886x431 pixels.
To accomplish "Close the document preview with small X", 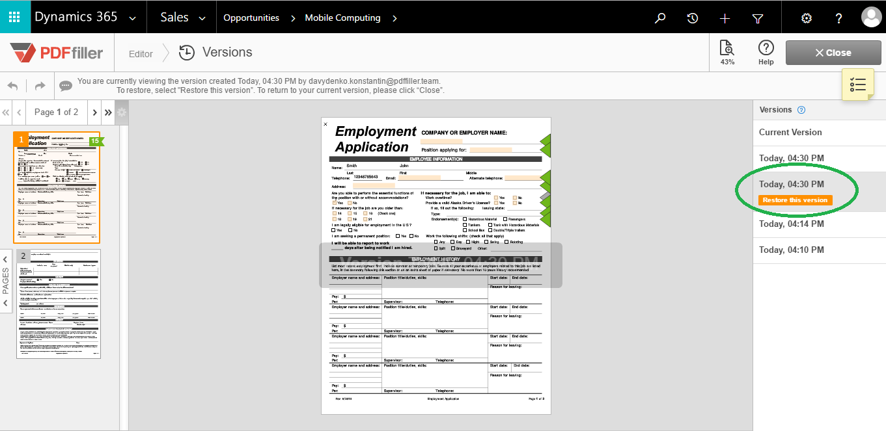I will point(325,124).
